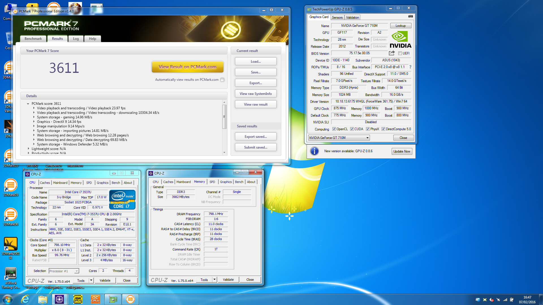This screenshot has width=543, height=305.
Task: Click the network signal tray icon
Action: click(x=505, y=300)
